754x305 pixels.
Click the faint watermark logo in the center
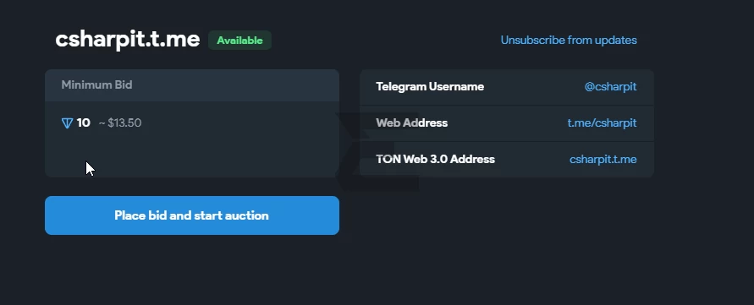pos(377,152)
